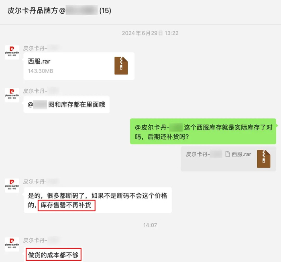Screen dimensions: 281x262
Task: Click the avatar next to 图和库存都在里面哦
Action: tap(12, 95)
